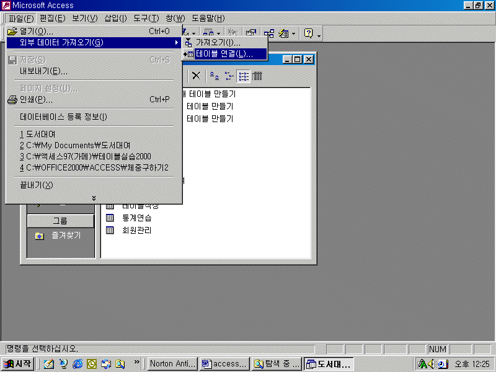
Task: Click the table icon next to 통계연습
Action: [110, 218]
